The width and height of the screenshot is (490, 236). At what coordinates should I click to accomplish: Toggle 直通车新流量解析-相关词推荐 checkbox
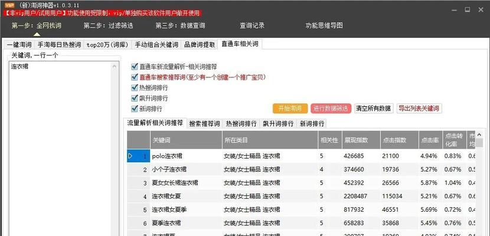[x=135, y=67]
